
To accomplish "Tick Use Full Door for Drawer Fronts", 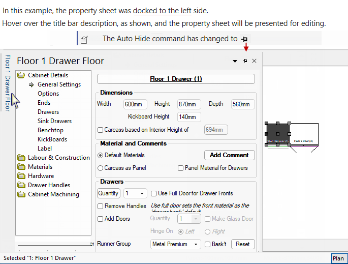I will 154,194.
